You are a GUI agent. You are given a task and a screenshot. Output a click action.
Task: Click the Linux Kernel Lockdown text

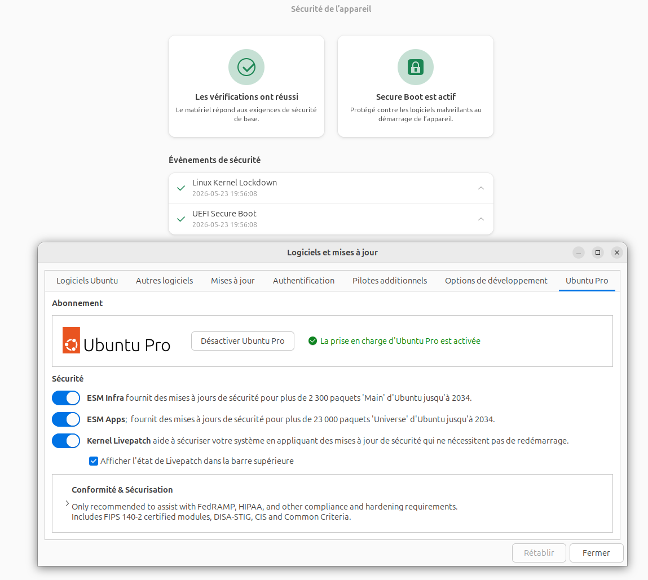234,183
